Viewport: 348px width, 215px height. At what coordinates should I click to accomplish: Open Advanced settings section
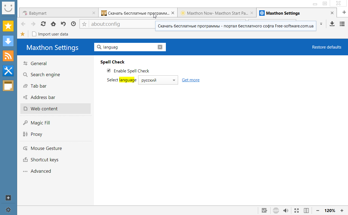(55, 171)
